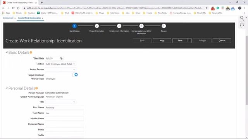Click the Personal Details help icon

point(36,88)
